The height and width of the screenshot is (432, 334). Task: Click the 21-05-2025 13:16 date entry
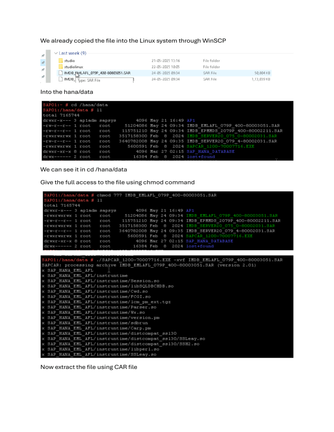pyautogui.click(x=166, y=61)
